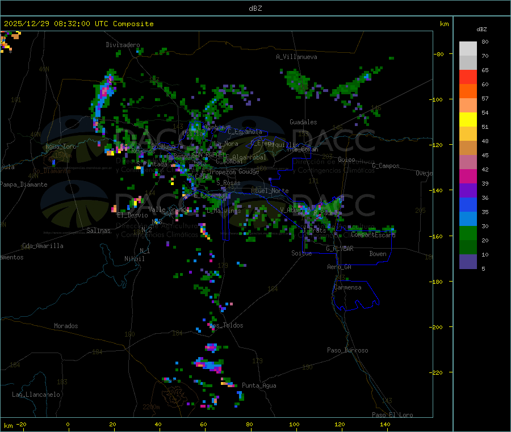Select the 10 dBZ dark green swatch
511x432 pixels.
point(468,247)
